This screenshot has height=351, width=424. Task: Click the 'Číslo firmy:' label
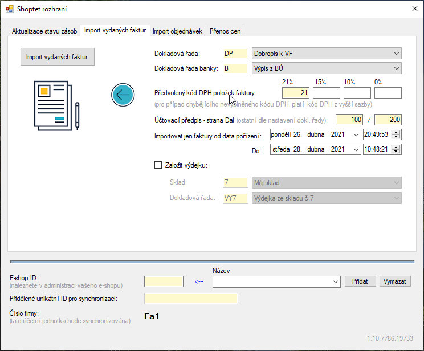pyautogui.click(x=24, y=313)
